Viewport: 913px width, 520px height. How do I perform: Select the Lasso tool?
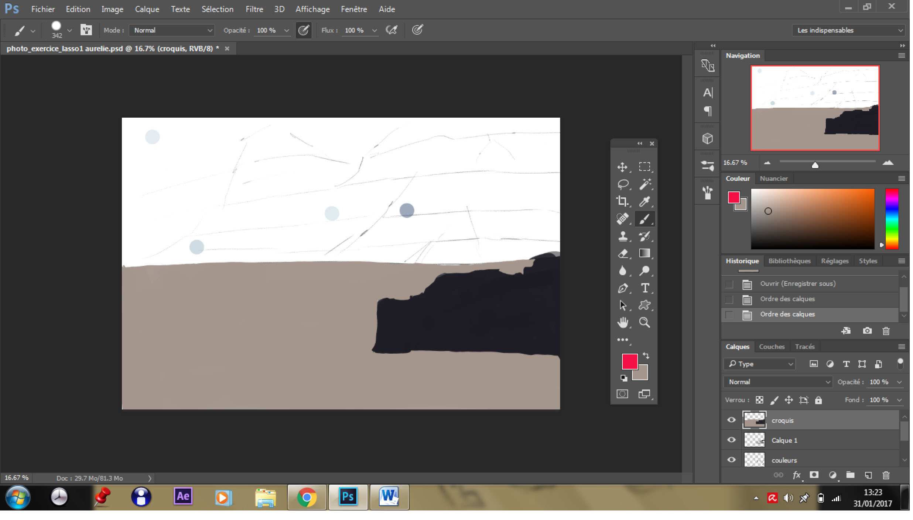coord(623,184)
